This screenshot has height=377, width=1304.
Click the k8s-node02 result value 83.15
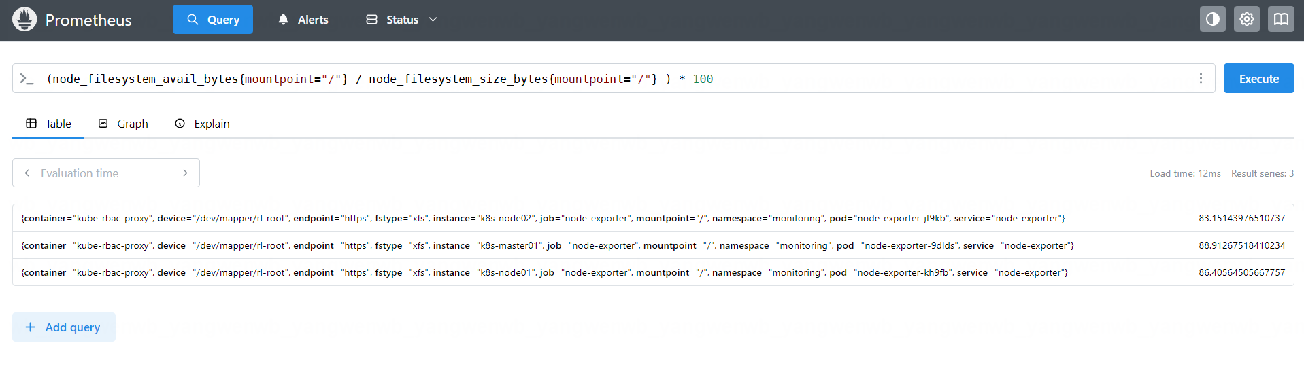(x=1241, y=218)
